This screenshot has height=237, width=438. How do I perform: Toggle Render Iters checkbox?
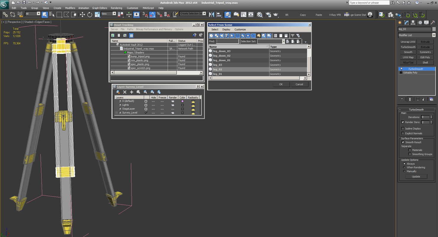click(402, 122)
